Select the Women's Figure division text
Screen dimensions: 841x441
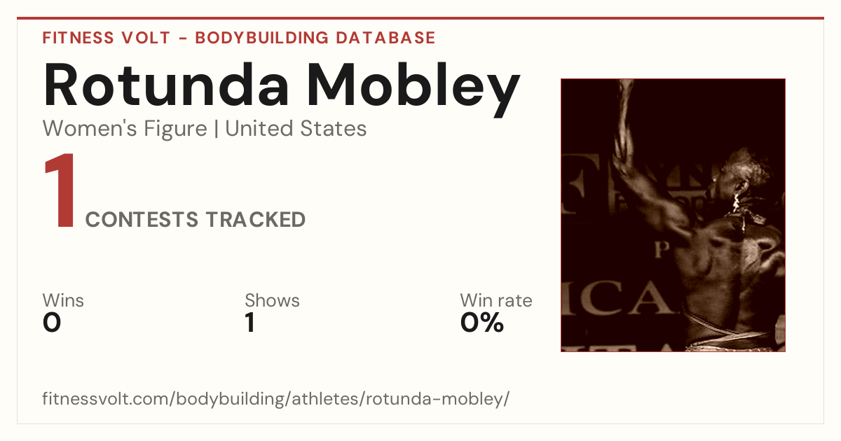click(125, 129)
